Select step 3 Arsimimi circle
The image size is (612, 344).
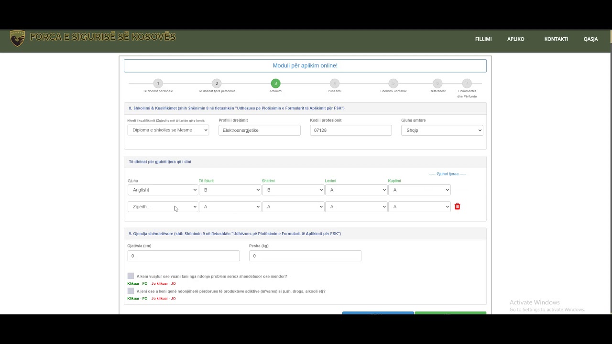pos(275,83)
